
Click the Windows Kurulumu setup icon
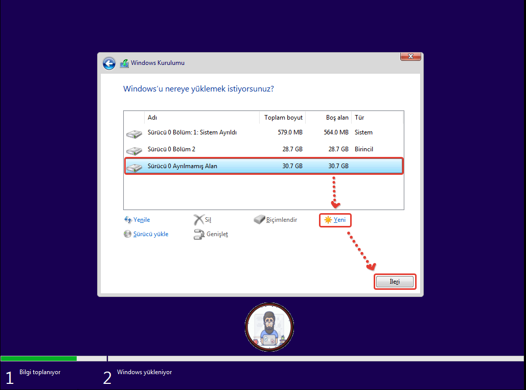(x=124, y=63)
